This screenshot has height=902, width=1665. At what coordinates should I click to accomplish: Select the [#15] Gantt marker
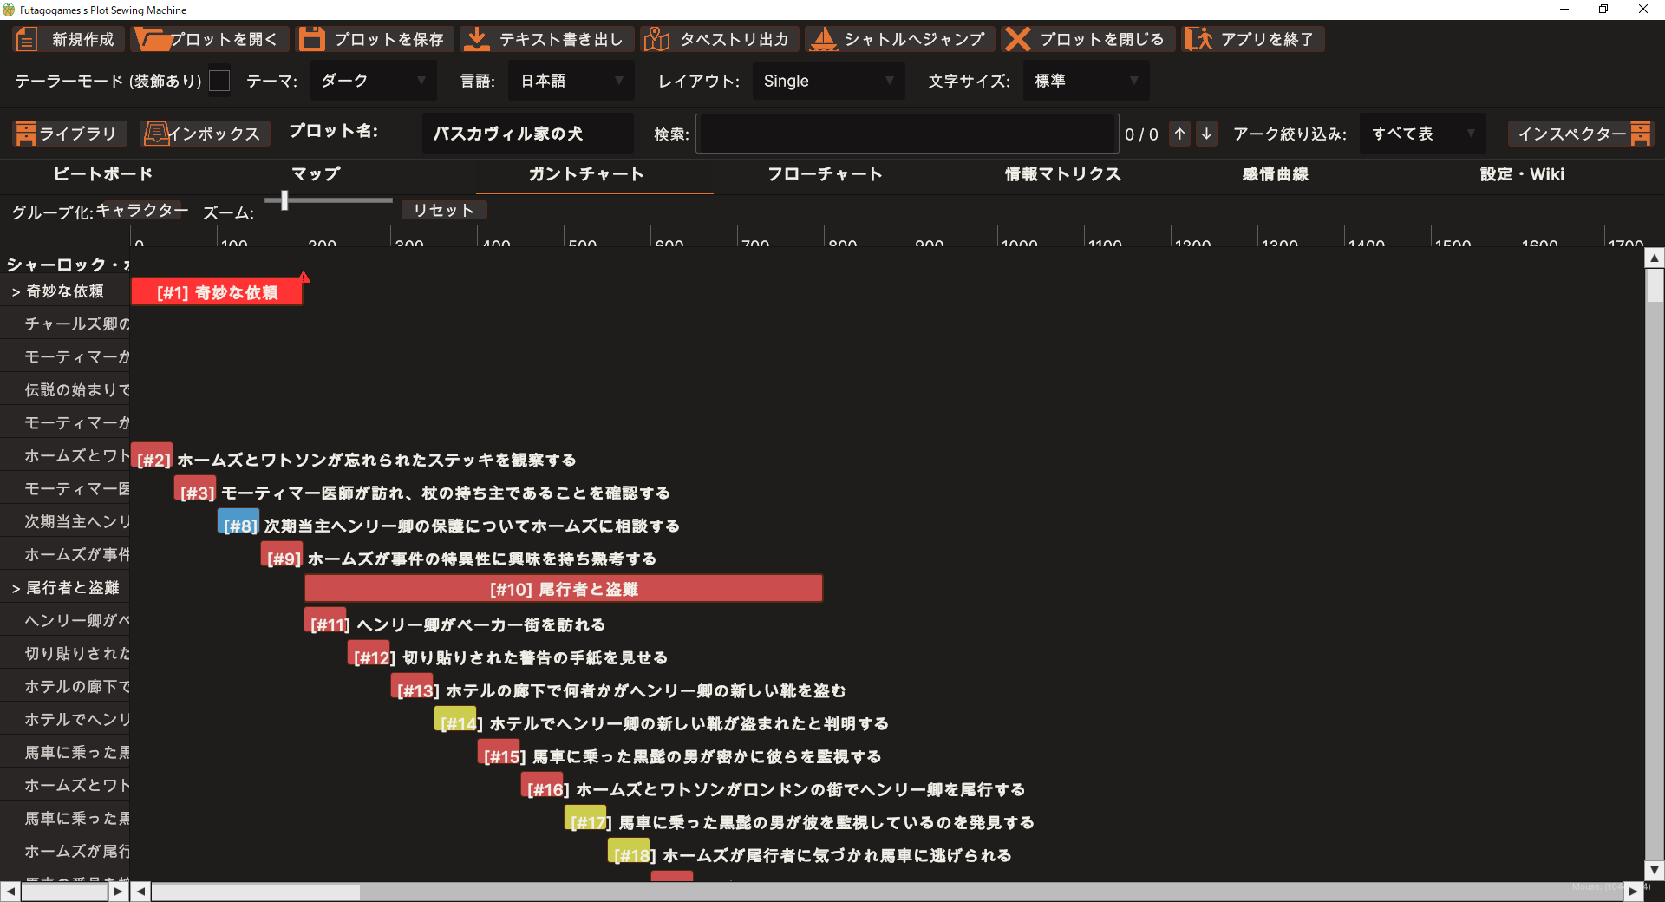point(499,754)
